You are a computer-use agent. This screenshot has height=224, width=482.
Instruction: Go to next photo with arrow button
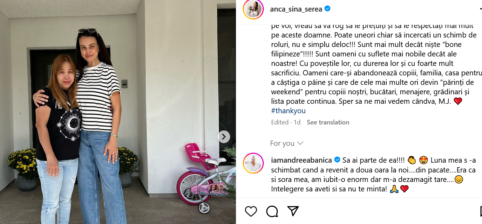pos(224,137)
